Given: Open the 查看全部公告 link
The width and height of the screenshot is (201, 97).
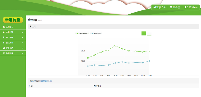Looking at the screenshot, I should tap(47, 81).
